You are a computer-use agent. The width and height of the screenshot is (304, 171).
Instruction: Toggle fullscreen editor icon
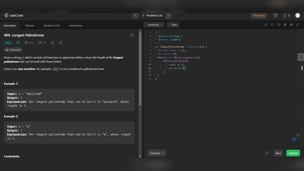tap(298, 25)
